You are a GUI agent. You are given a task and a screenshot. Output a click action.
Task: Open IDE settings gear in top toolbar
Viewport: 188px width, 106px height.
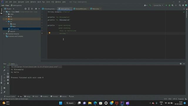point(183,5)
